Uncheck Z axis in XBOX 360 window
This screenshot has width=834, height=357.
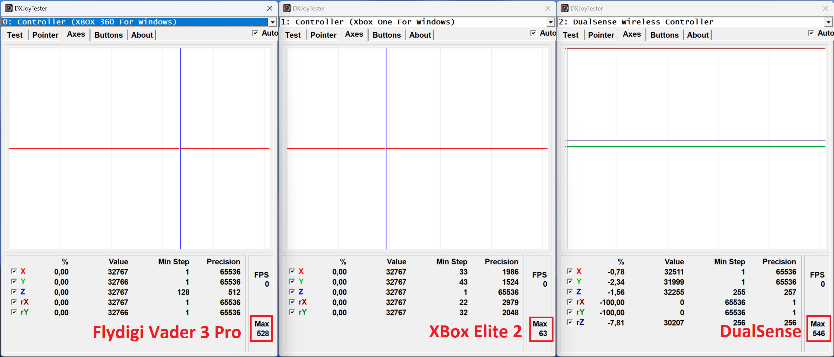point(14,292)
